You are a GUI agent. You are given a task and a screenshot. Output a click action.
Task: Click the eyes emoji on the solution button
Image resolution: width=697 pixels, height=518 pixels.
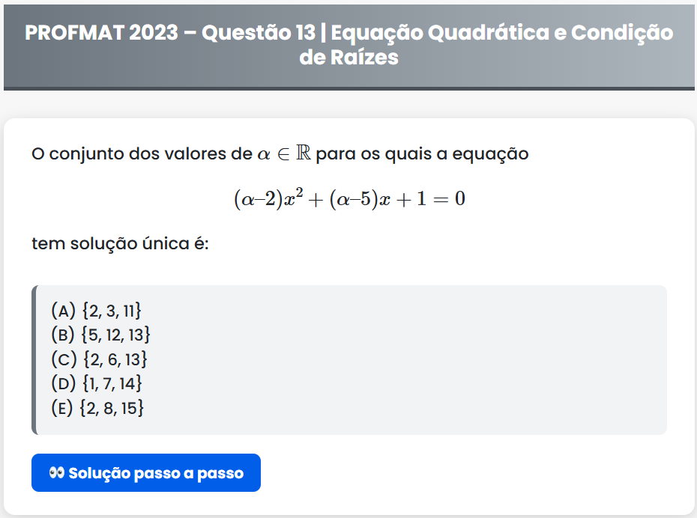tap(56, 473)
